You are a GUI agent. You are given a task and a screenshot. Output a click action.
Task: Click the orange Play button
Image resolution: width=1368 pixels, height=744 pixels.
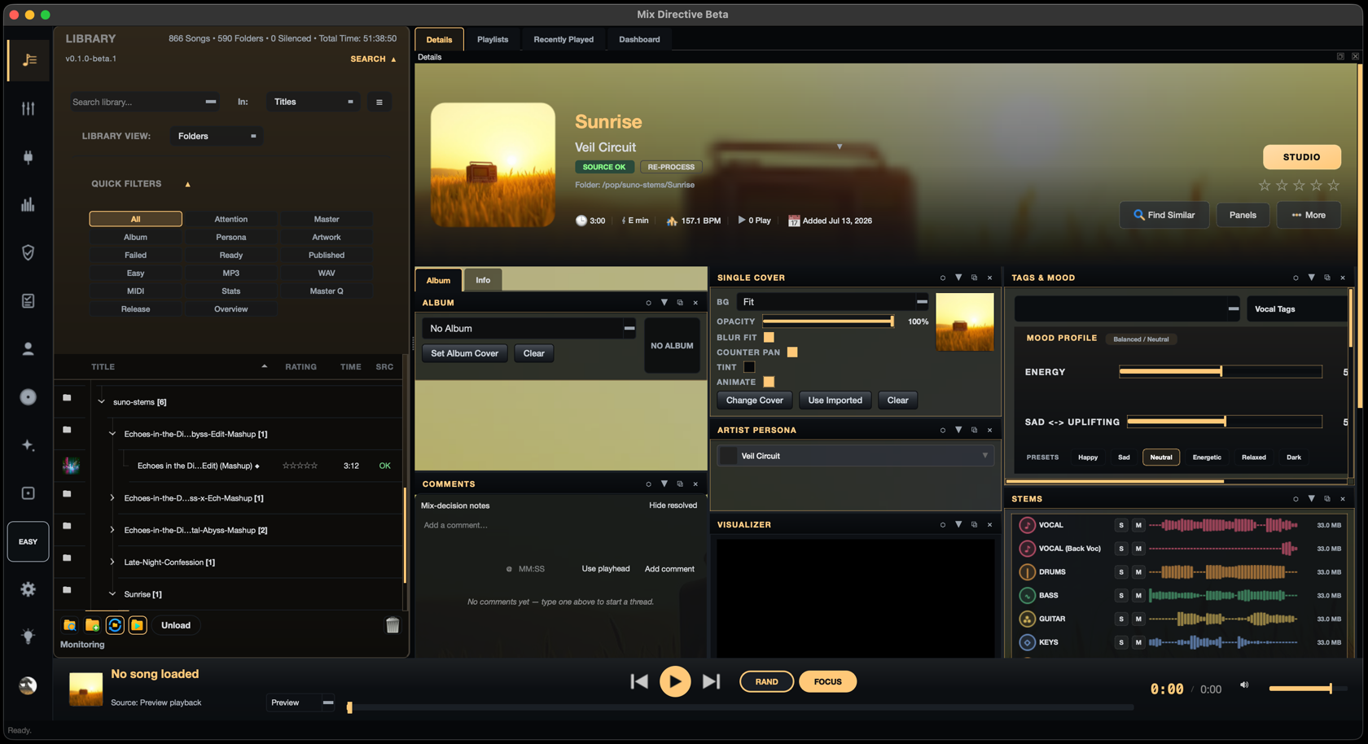click(675, 681)
